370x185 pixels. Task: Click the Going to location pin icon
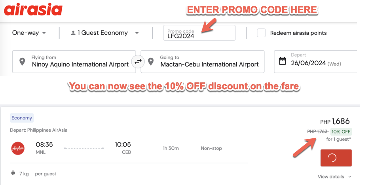pyautogui.click(x=151, y=62)
